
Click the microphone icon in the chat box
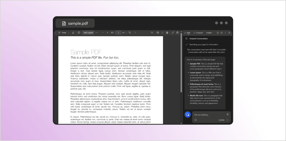click(228, 114)
